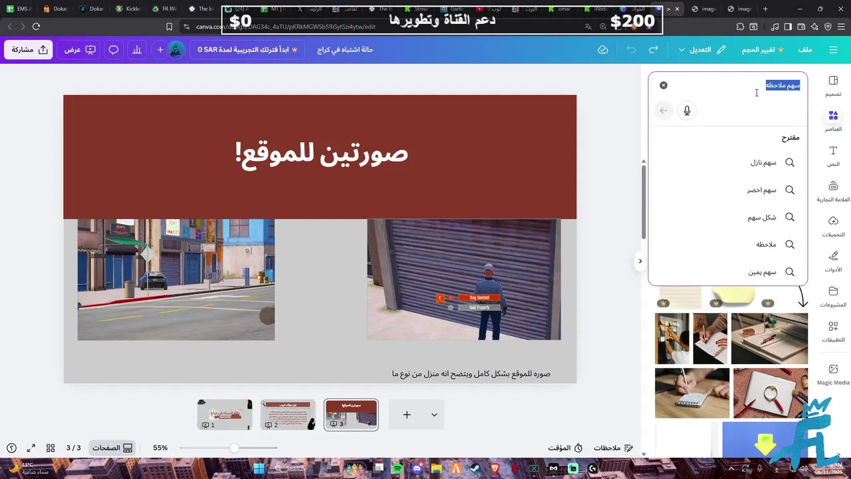Click the design title حالة اشتباه في كراج

pos(345,49)
